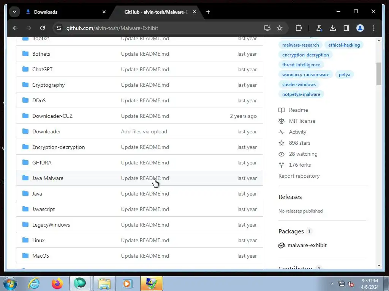Open the browser Downloads tray icon
Image resolution: width=389 pixels, height=291 pixels.
pyautogui.click(x=333, y=28)
